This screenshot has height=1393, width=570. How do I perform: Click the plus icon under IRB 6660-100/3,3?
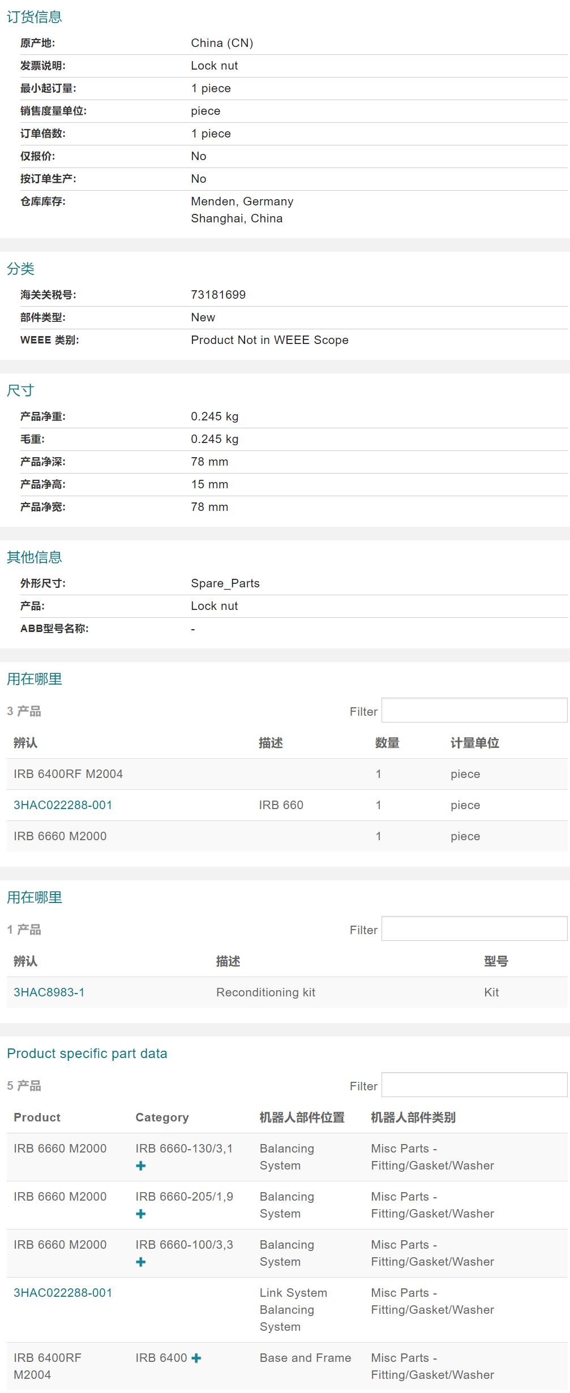141,1262
